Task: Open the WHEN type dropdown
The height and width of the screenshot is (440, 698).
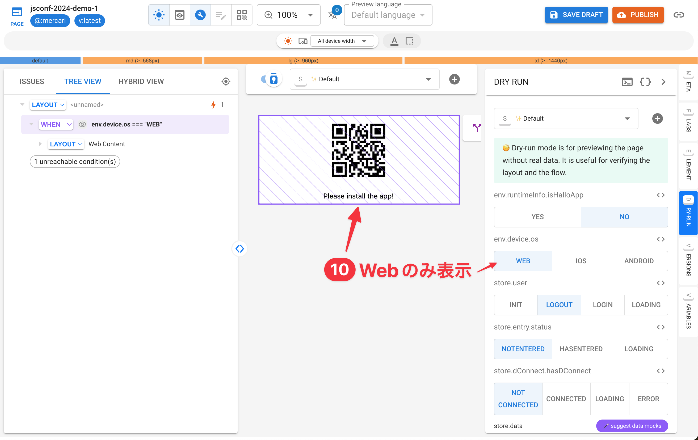Action: coord(56,124)
